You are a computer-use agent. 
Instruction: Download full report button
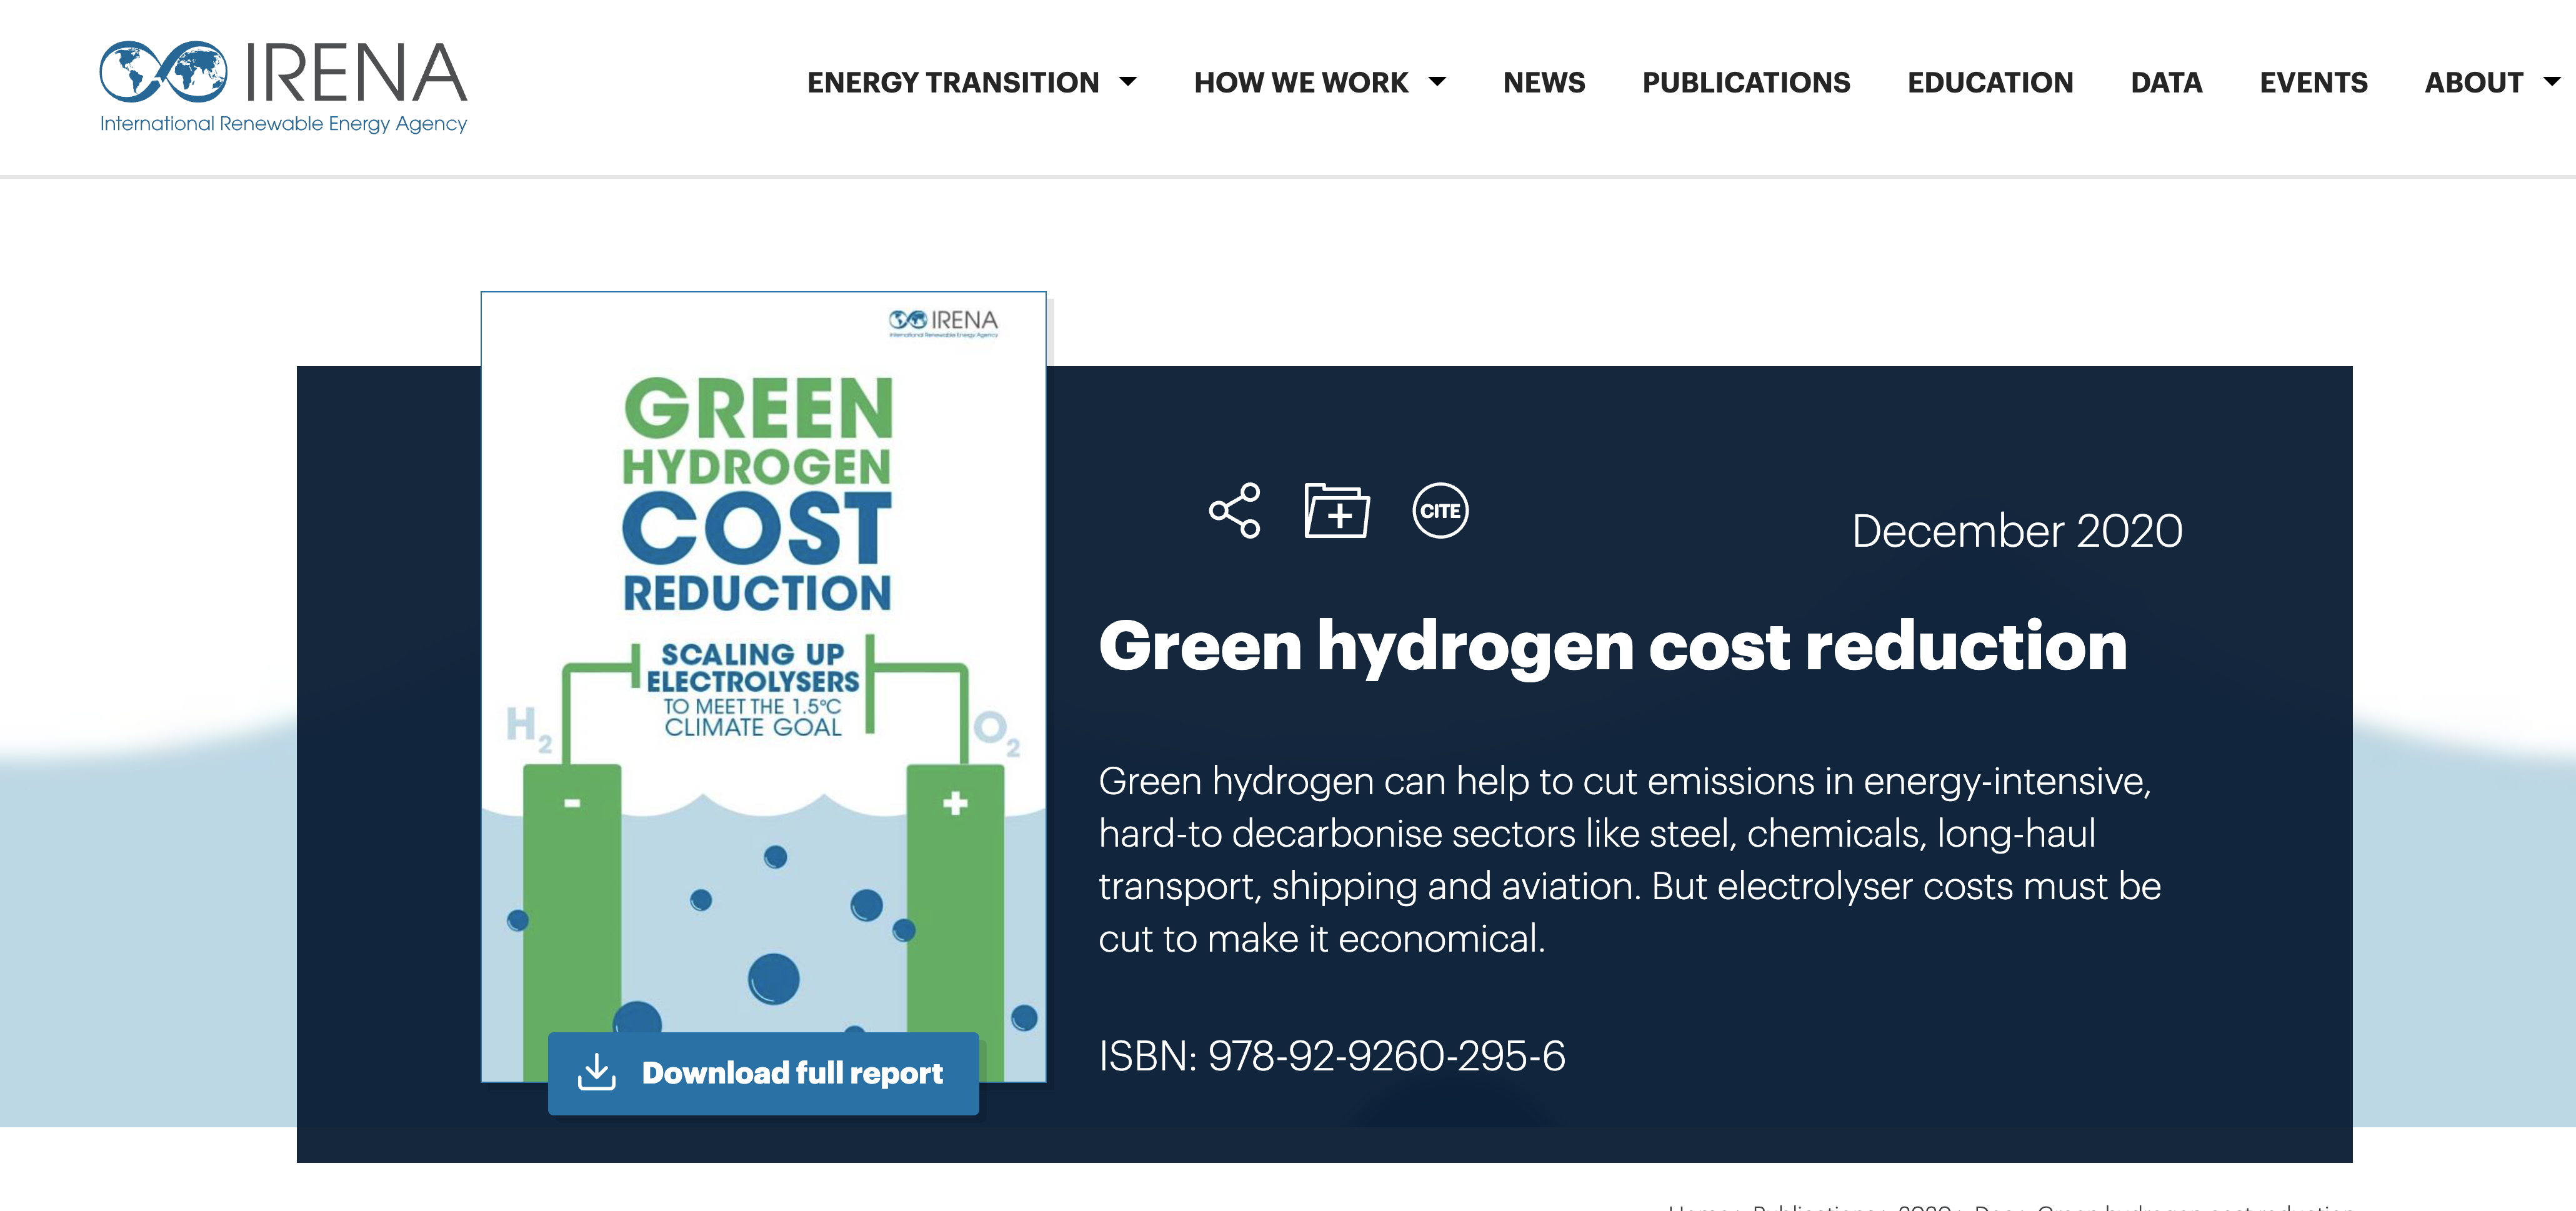763,1073
